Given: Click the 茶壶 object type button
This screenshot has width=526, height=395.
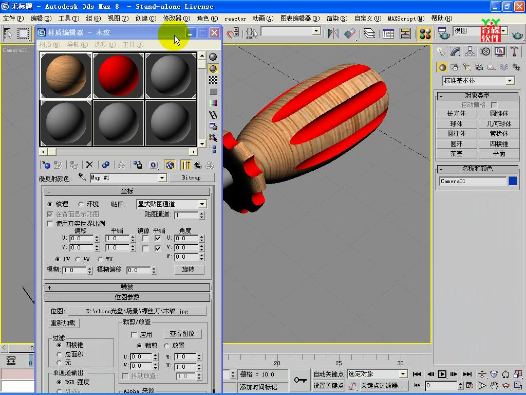Looking at the screenshot, I should point(456,153).
